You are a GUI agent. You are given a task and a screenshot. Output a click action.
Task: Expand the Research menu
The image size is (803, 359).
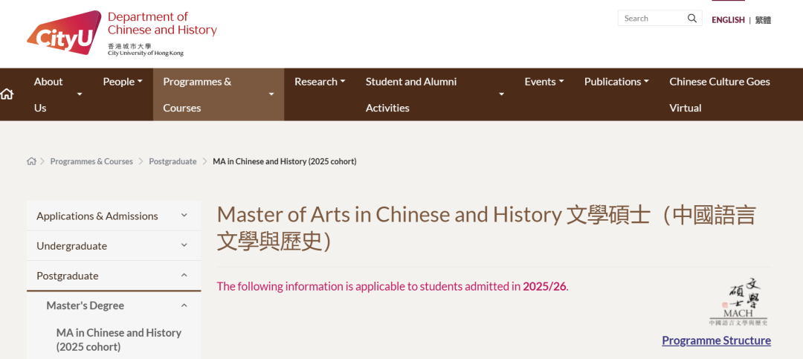tap(319, 82)
